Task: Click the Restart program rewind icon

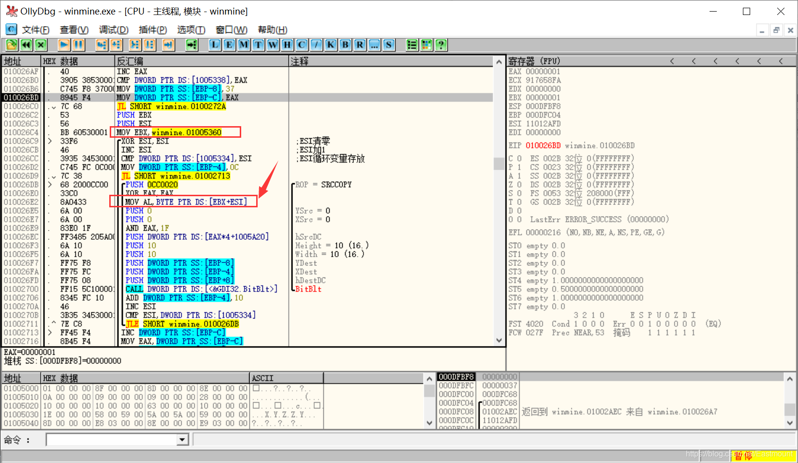Action: pyautogui.click(x=26, y=45)
